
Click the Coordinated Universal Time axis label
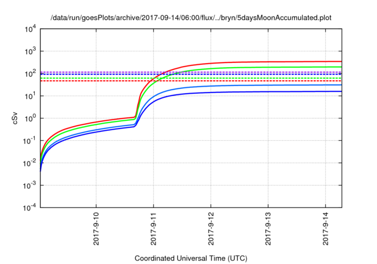click(191, 258)
